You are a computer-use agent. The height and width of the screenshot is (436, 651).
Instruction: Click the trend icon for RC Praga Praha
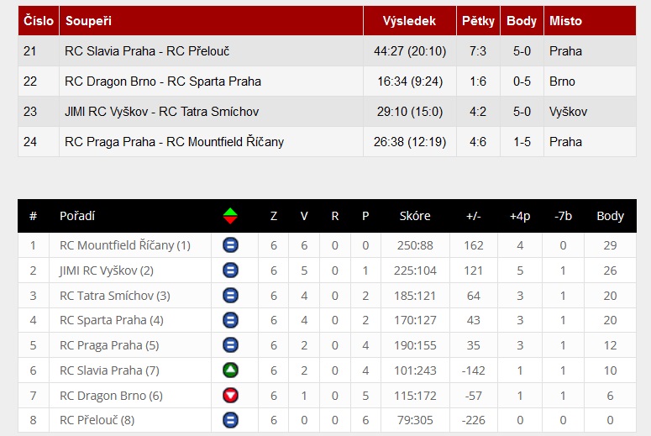point(230,345)
